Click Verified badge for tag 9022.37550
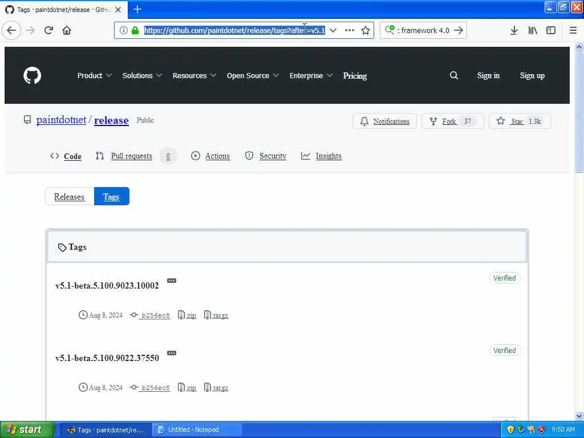This screenshot has height=438, width=584. [x=505, y=351]
